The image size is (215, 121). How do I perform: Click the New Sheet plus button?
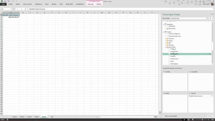point(52,117)
